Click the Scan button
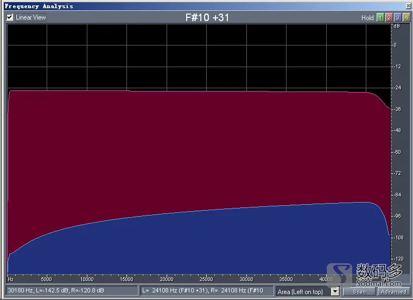The height and width of the screenshot is (300, 413). click(359, 291)
